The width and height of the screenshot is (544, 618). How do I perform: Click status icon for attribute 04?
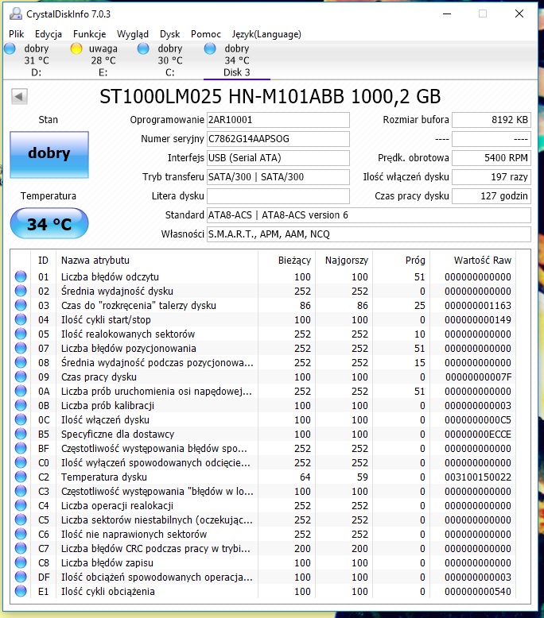(x=21, y=319)
